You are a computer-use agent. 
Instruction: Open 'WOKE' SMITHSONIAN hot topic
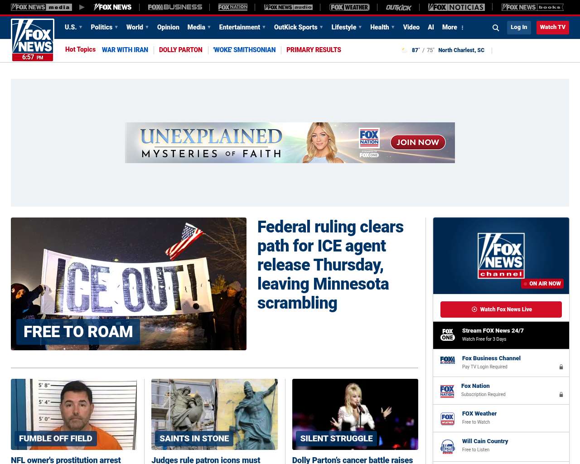tap(244, 50)
